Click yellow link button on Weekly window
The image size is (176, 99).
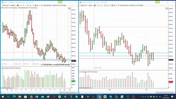60,2
